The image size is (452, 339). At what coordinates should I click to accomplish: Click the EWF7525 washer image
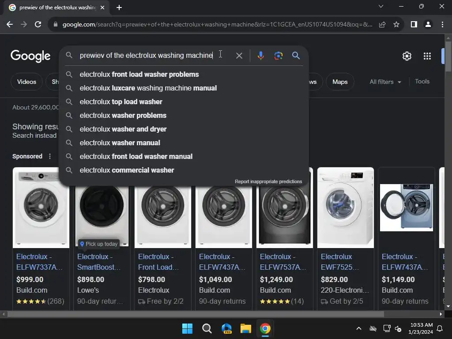[x=346, y=207]
